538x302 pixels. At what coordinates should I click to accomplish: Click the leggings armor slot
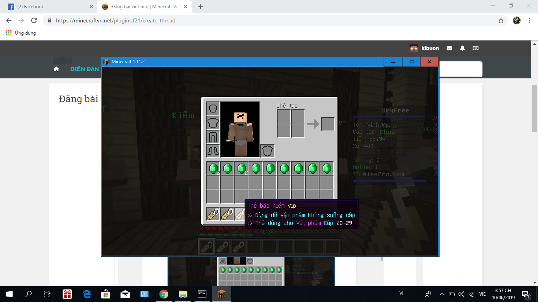(213, 137)
